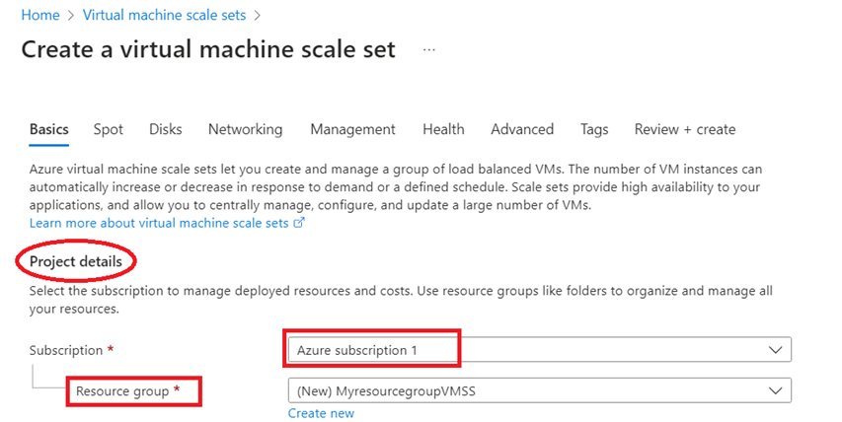The height and width of the screenshot is (422, 842).
Task: Go to the Tags tab
Action: (x=594, y=129)
